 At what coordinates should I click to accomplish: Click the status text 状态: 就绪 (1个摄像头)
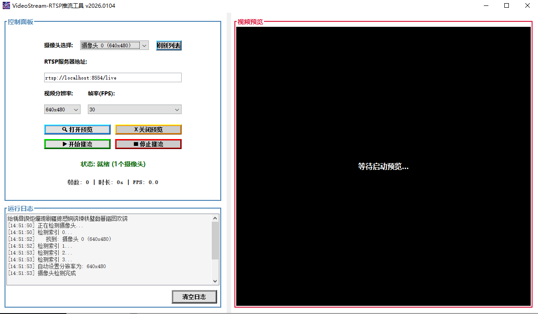point(113,164)
